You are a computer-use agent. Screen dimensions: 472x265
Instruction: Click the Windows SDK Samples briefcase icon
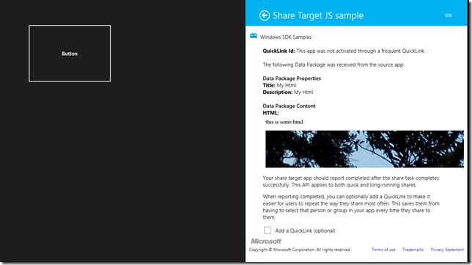pyautogui.click(x=254, y=36)
